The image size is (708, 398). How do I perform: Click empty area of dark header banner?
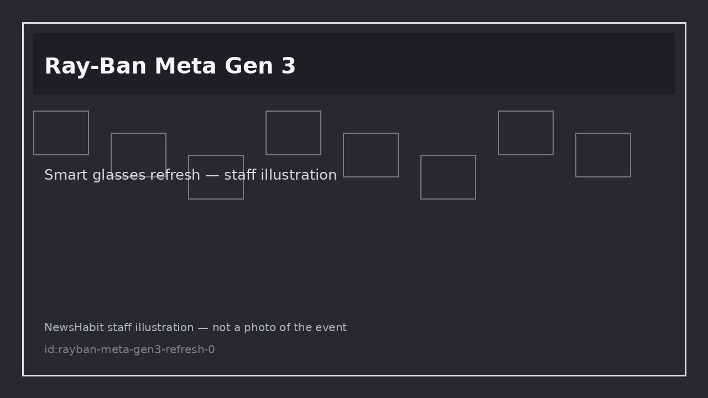(x=487, y=64)
